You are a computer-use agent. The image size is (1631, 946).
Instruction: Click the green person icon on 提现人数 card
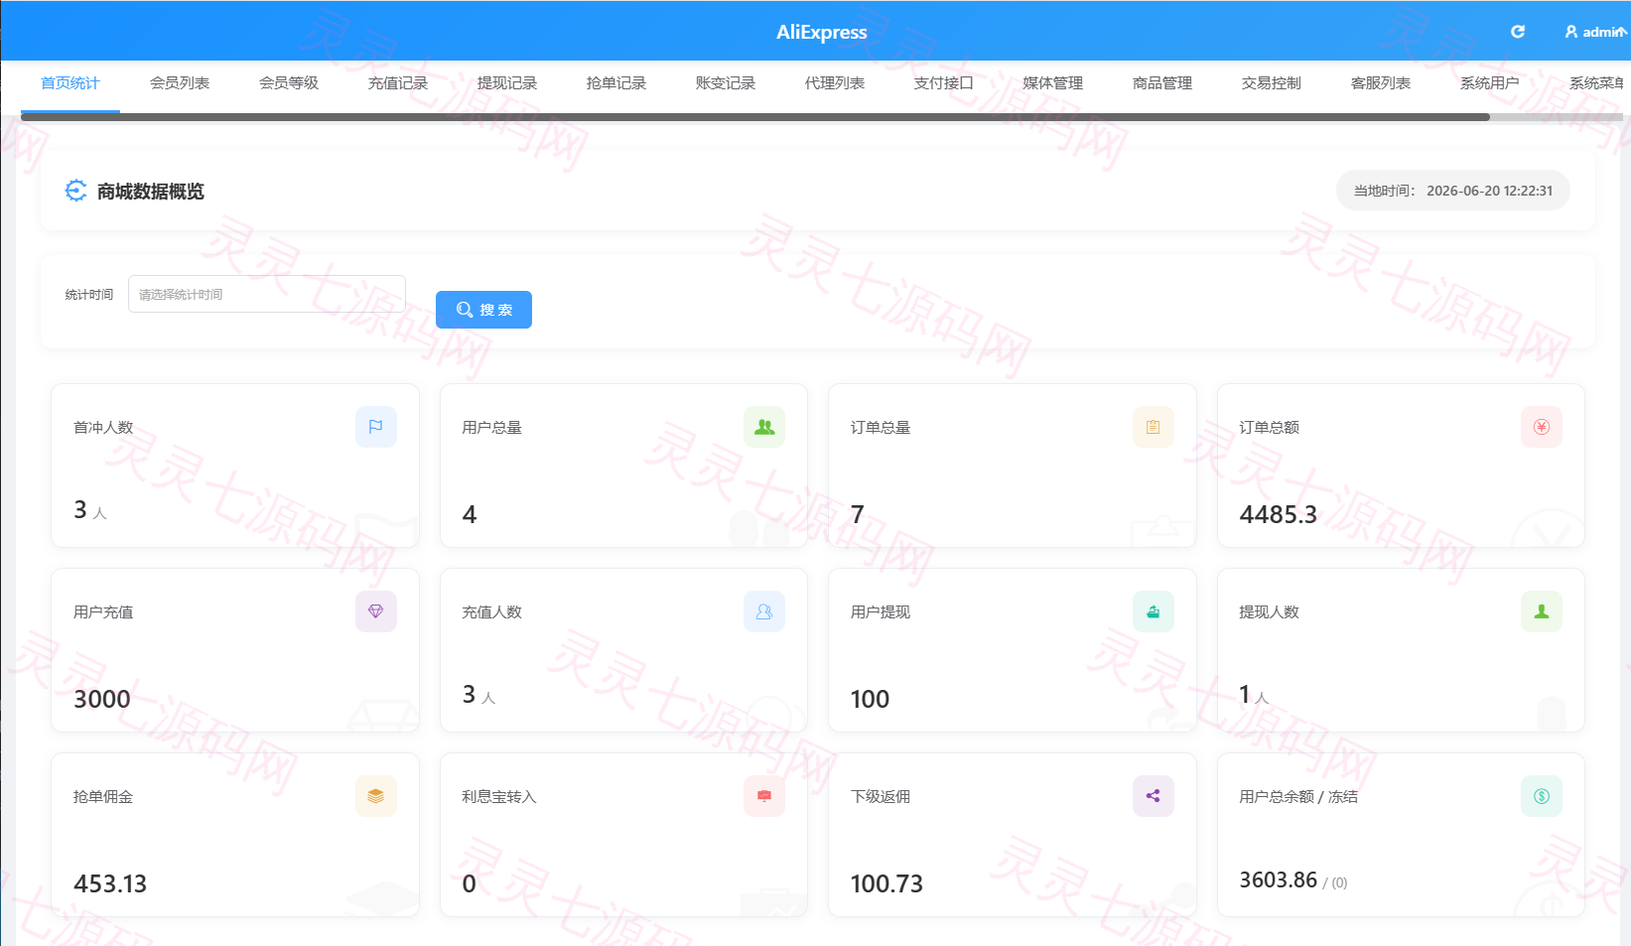1542,611
